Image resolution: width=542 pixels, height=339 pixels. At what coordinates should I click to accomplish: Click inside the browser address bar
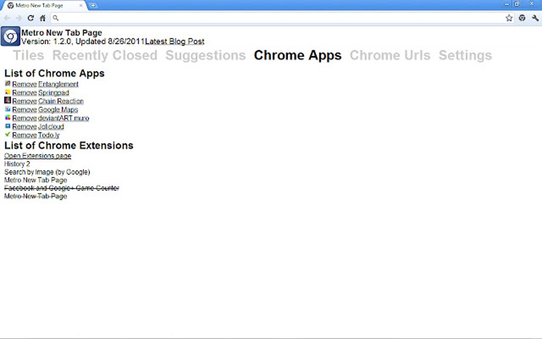[213, 18]
